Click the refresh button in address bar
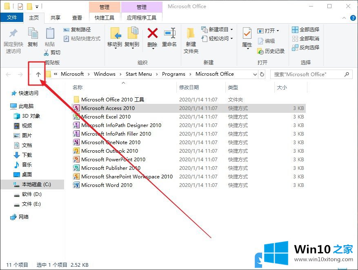This screenshot has width=358, height=270. pos(262,74)
